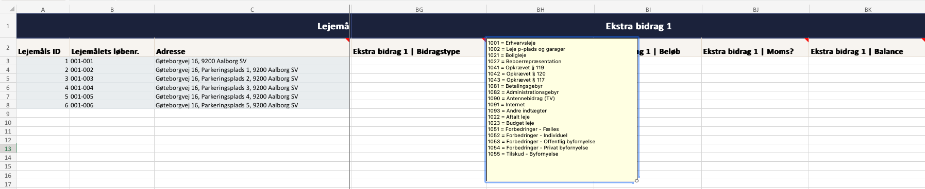Select Lejemåls ID cell with value 4
925x189 pixels.
(x=43, y=87)
